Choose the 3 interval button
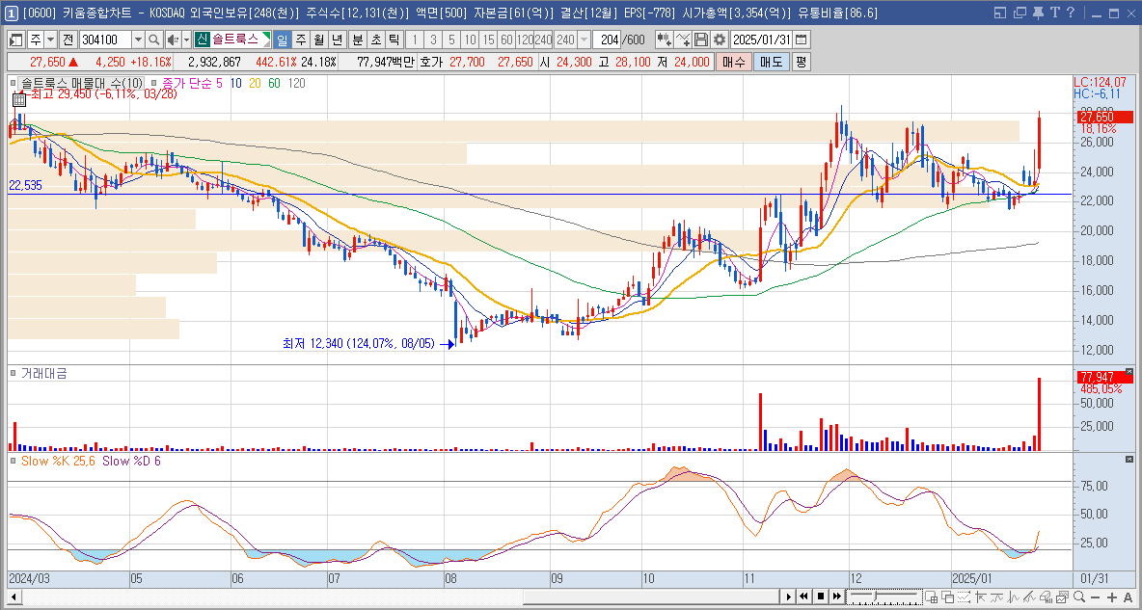 pyautogui.click(x=433, y=40)
